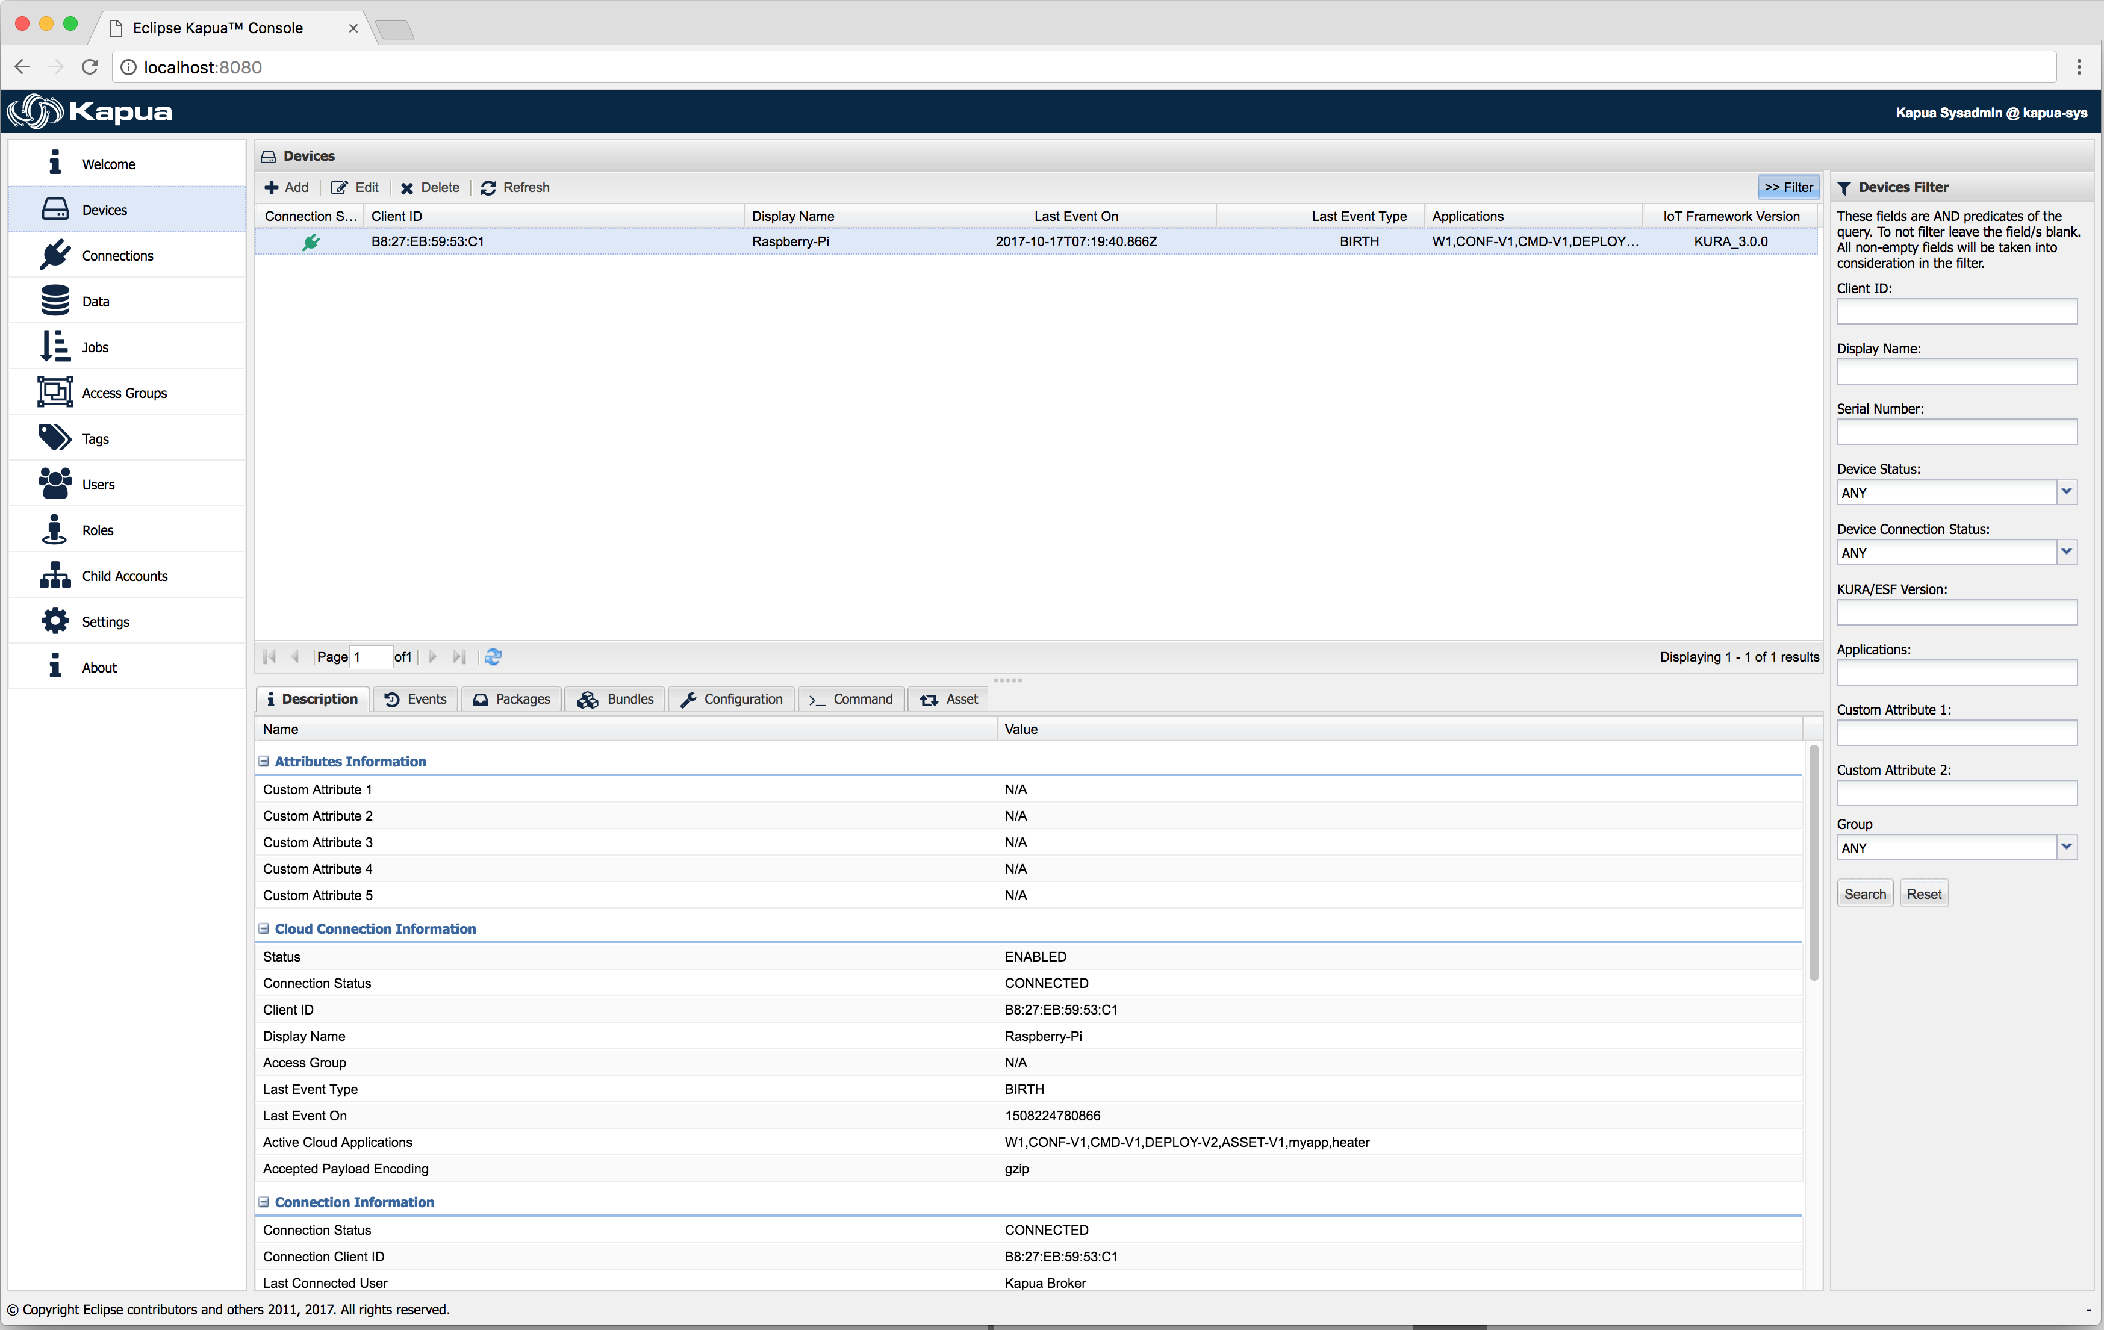This screenshot has height=1330, width=2104.
Task: Click the Applications filter field
Action: (x=1956, y=673)
